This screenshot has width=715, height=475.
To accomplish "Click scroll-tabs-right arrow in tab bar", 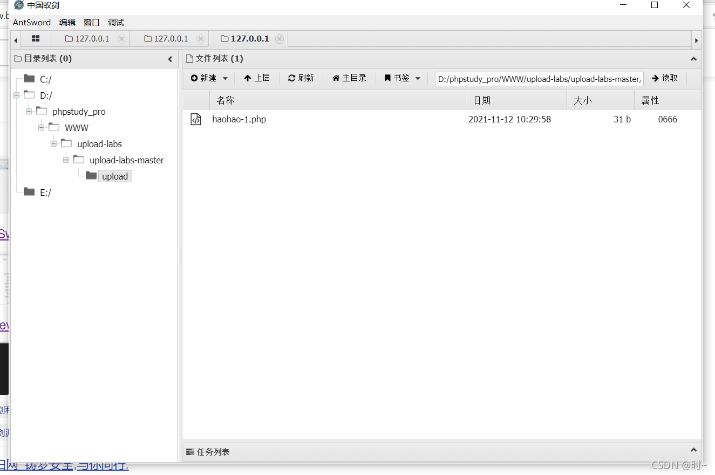I will 697,40.
